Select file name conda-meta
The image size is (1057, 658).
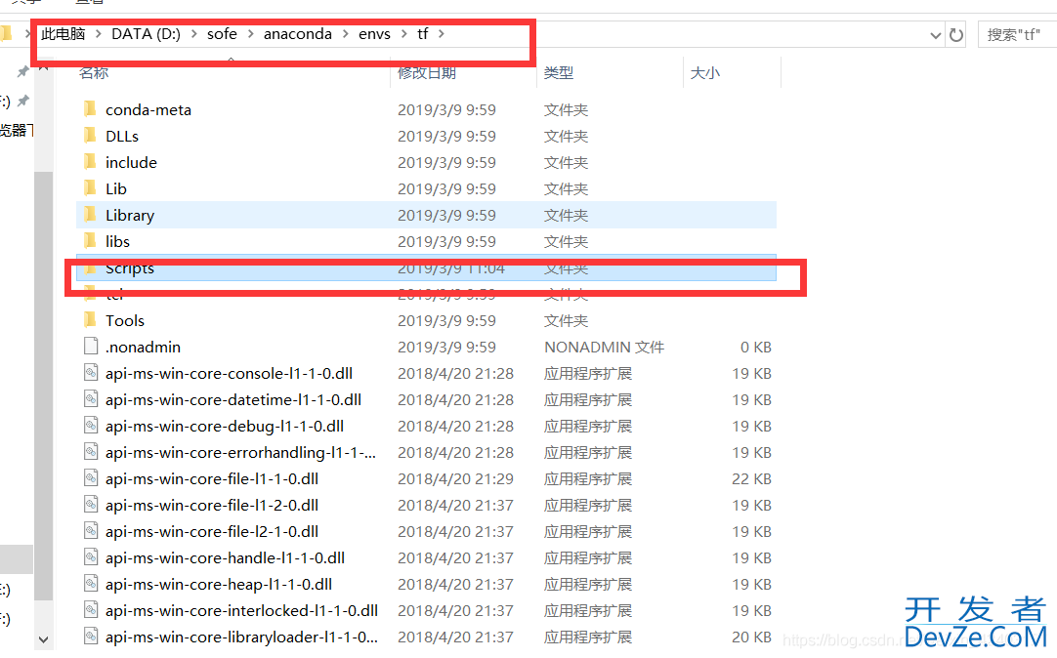point(148,109)
